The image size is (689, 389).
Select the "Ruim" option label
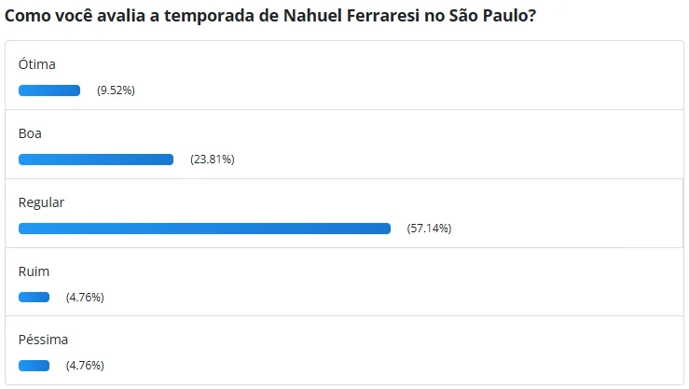tap(34, 271)
